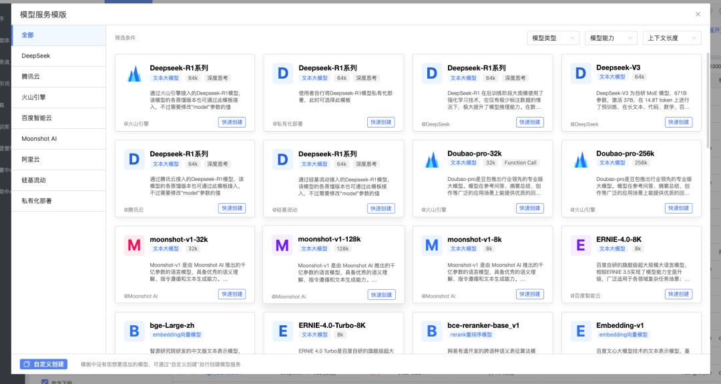Select the 腾讯云 category in sidebar
This screenshot has width=721, height=384.
pyautogui.click(x=58, y=76)
